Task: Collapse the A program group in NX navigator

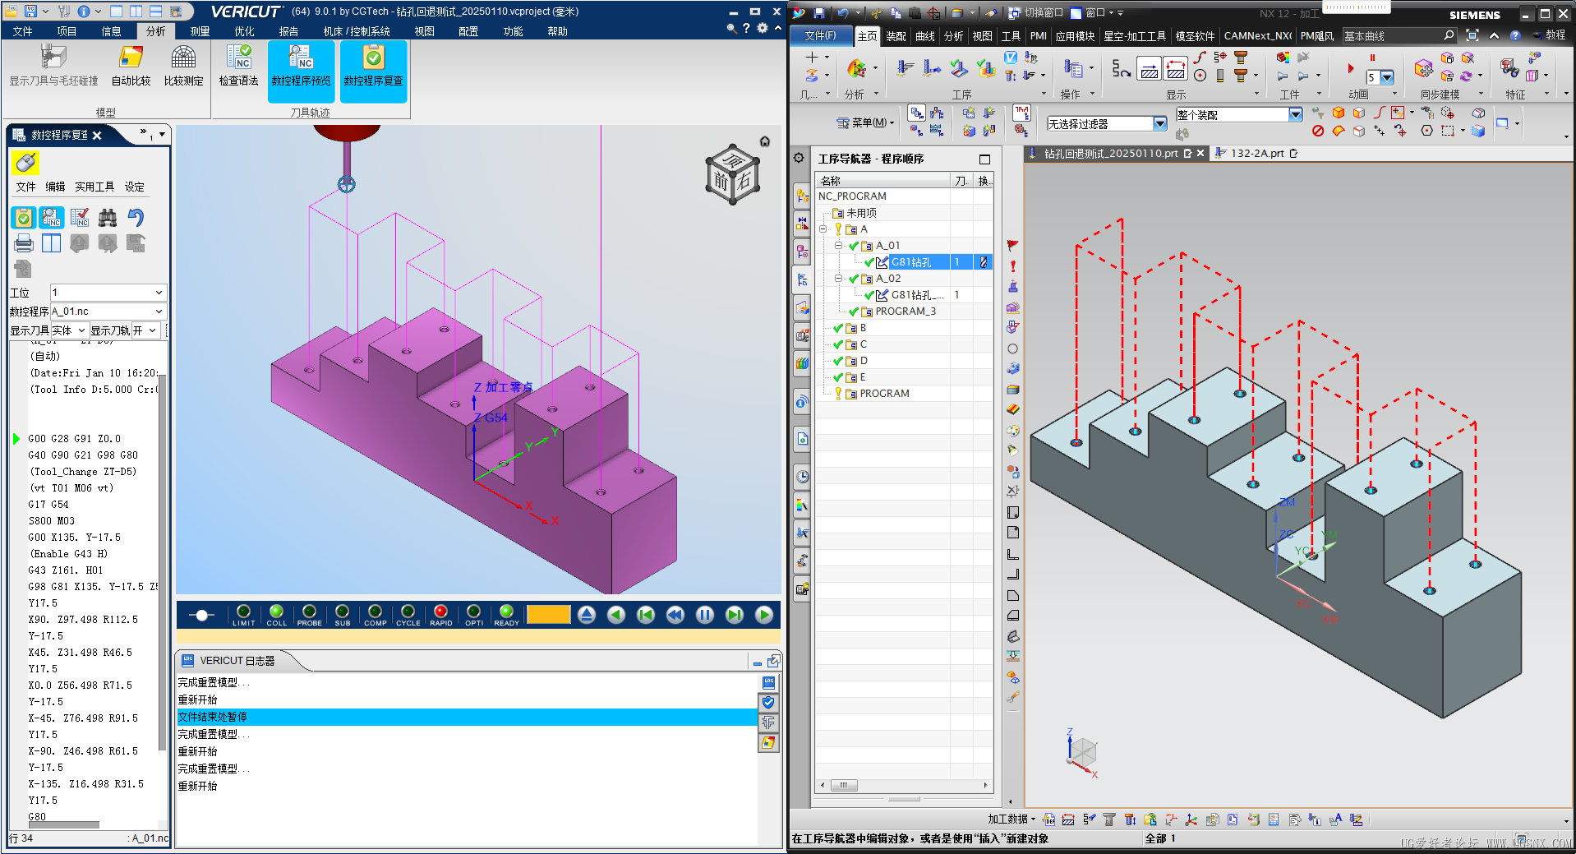Action: tap(823, 229)
